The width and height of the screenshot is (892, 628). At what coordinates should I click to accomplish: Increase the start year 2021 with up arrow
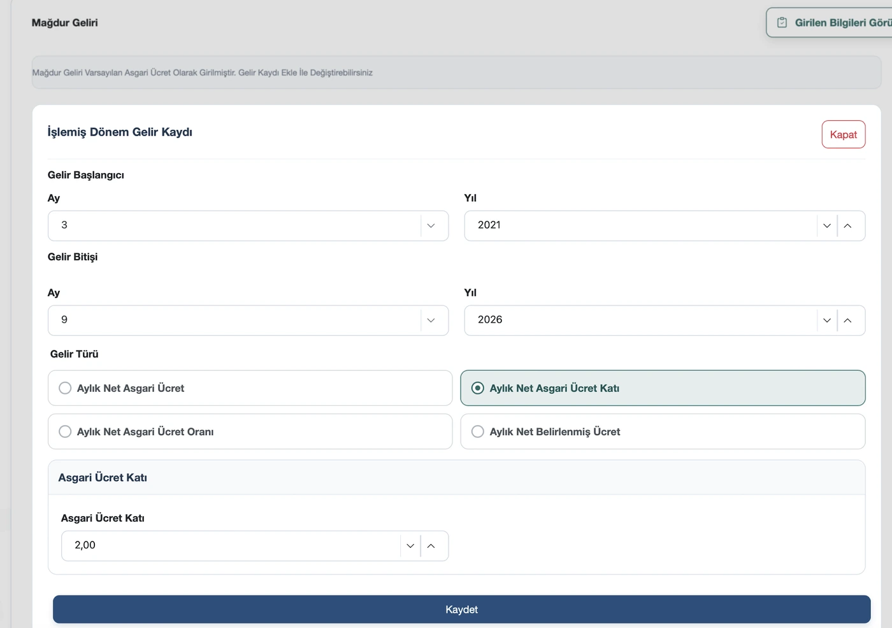[847, 226]
